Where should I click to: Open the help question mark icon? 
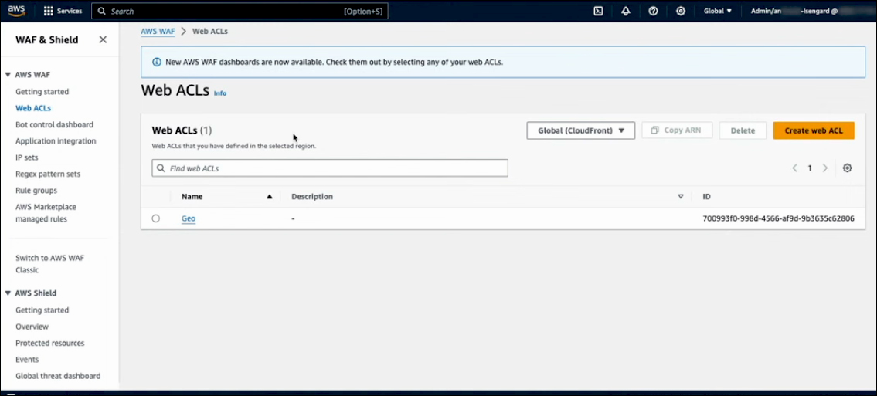click(653, 11)
